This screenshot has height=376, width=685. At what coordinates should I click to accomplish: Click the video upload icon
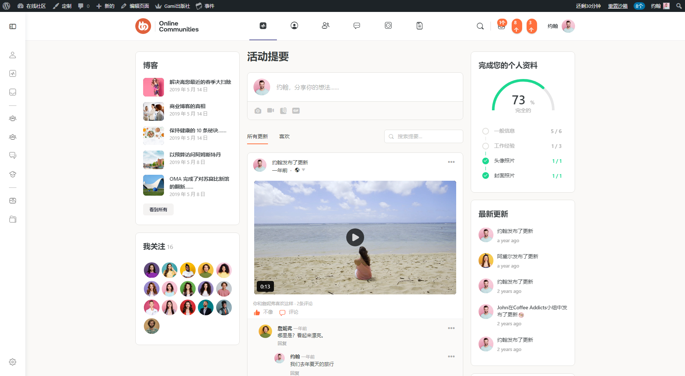click(271, 111)
